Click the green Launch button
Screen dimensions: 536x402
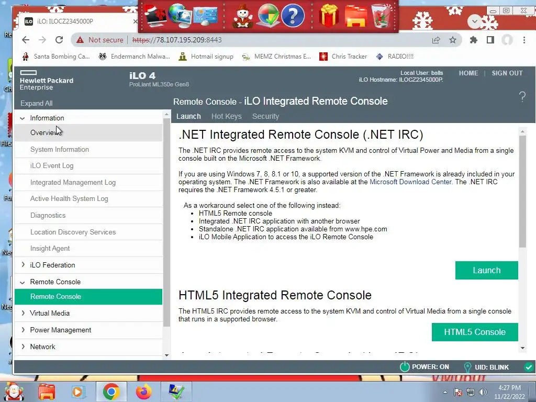coord(486,271)
